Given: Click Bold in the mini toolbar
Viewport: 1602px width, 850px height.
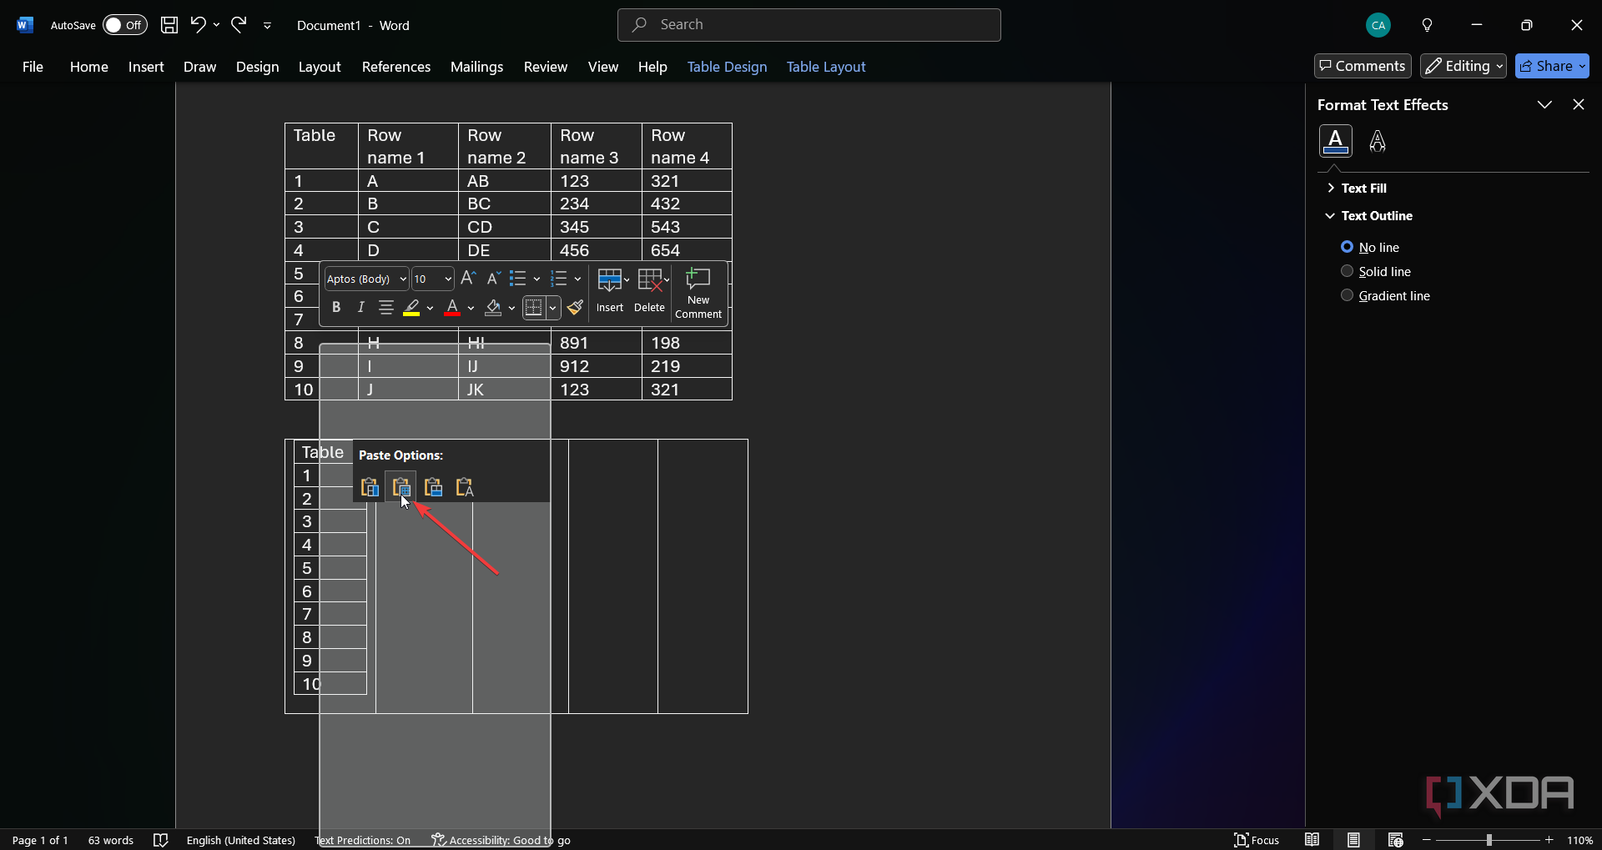Looking at the screenshot, I should point(336,308).
